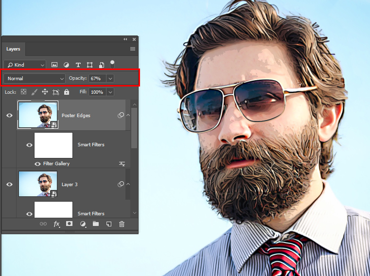370x276 pixels.
Task: Click Layer 3 smart filter indicator icon
Action: 121,184
